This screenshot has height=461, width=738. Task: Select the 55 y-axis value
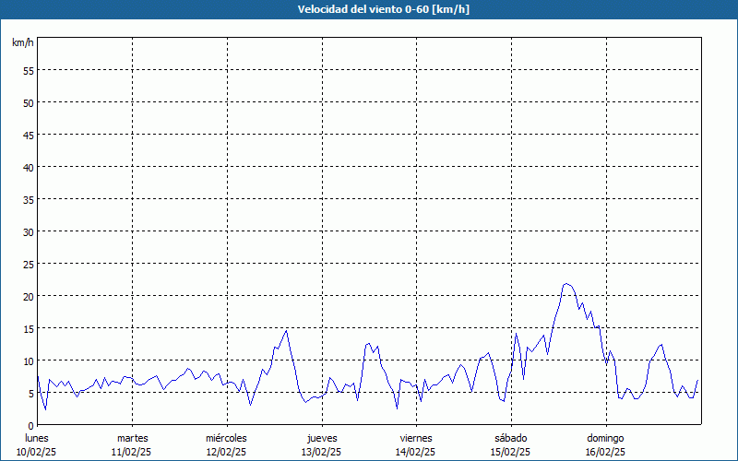pos(29,71)
